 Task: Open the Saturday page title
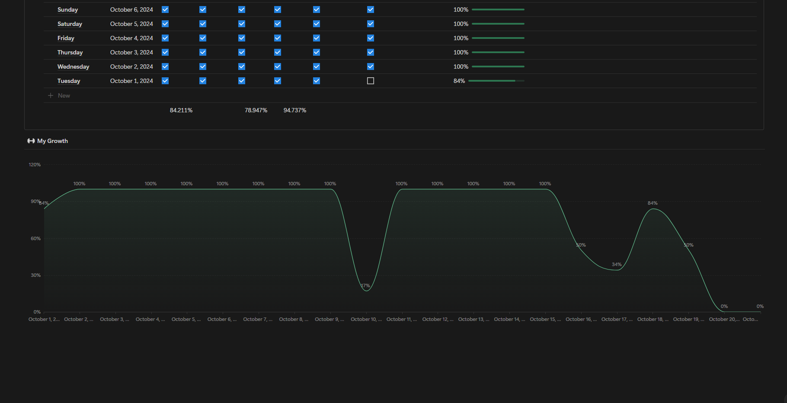[x=70, y=24]
